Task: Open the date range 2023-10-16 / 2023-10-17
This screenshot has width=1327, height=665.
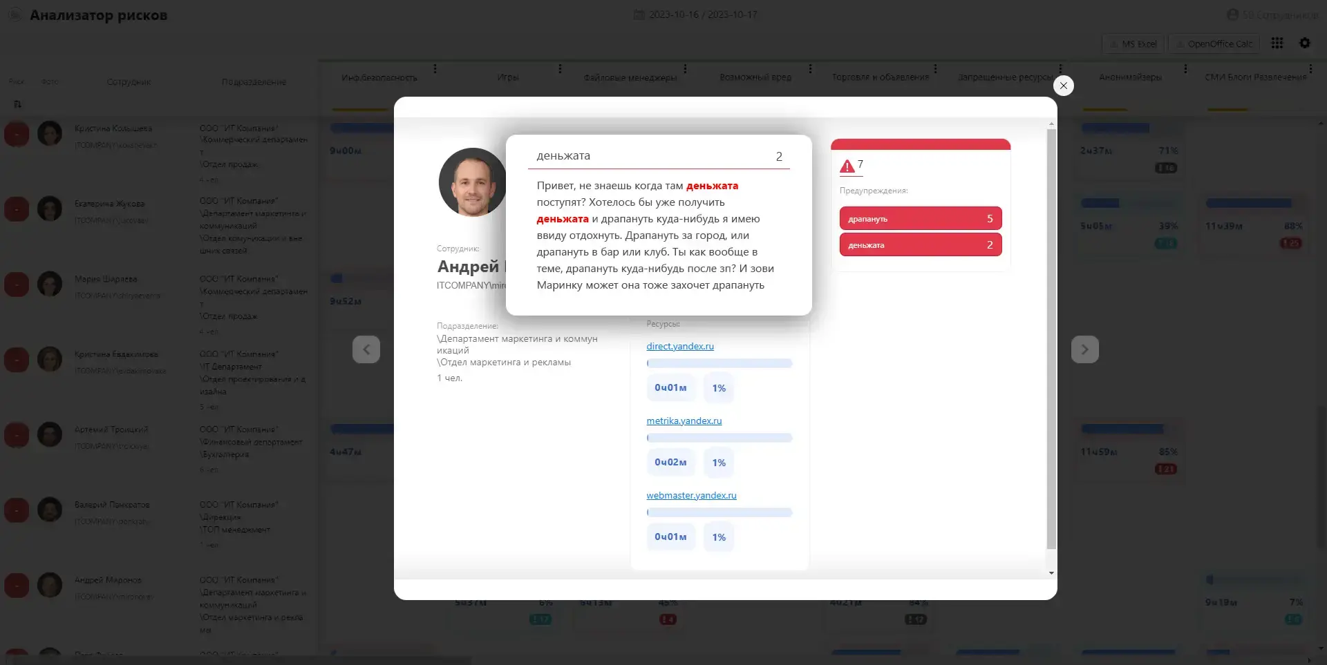Action: [695, 15]
